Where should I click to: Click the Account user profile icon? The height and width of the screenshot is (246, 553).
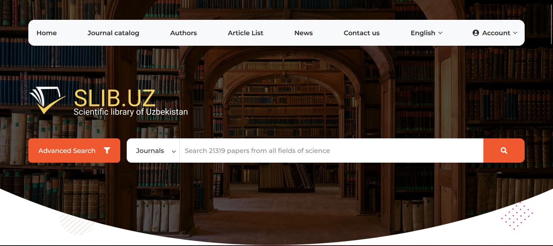476,33
